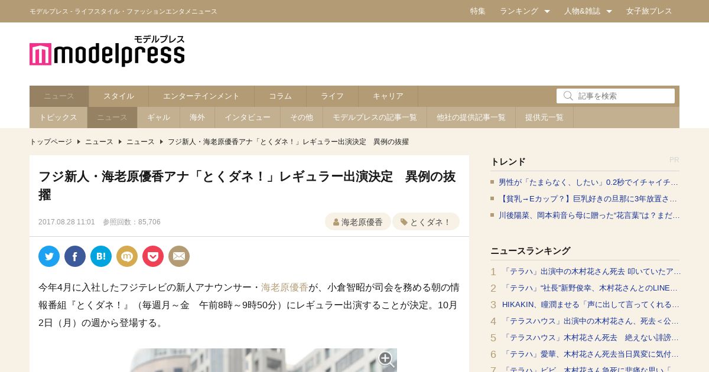Select the ライフ main tab
Screen dimensions: 709x372
(x=333, y=96)
